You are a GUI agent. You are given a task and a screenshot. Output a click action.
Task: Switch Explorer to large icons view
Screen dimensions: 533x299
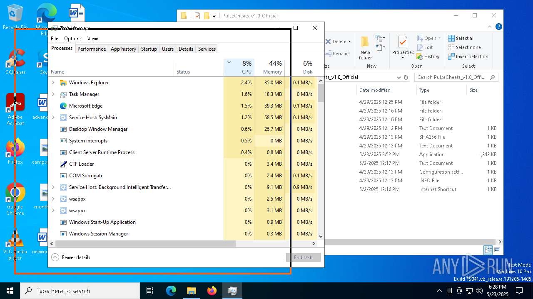point(497,250)
